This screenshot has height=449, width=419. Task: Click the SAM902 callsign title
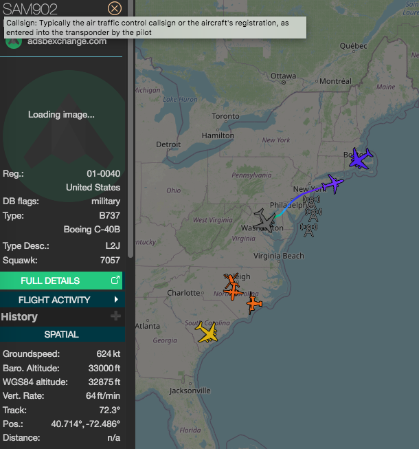coord(30,9)
